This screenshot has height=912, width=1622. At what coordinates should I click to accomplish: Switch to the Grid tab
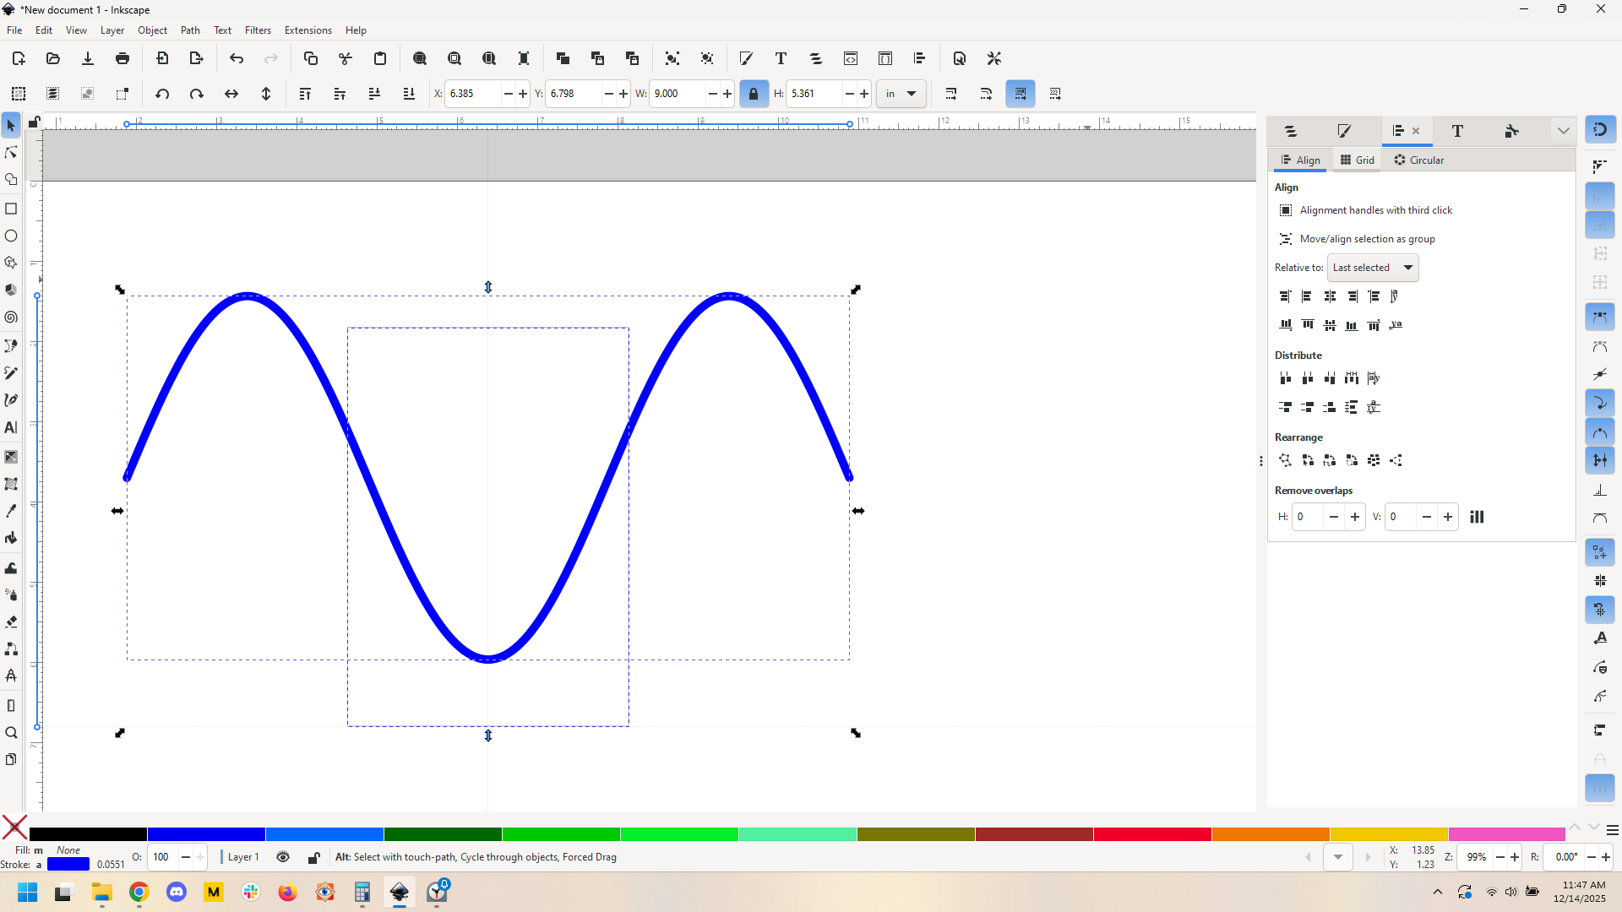[1358, 160]
